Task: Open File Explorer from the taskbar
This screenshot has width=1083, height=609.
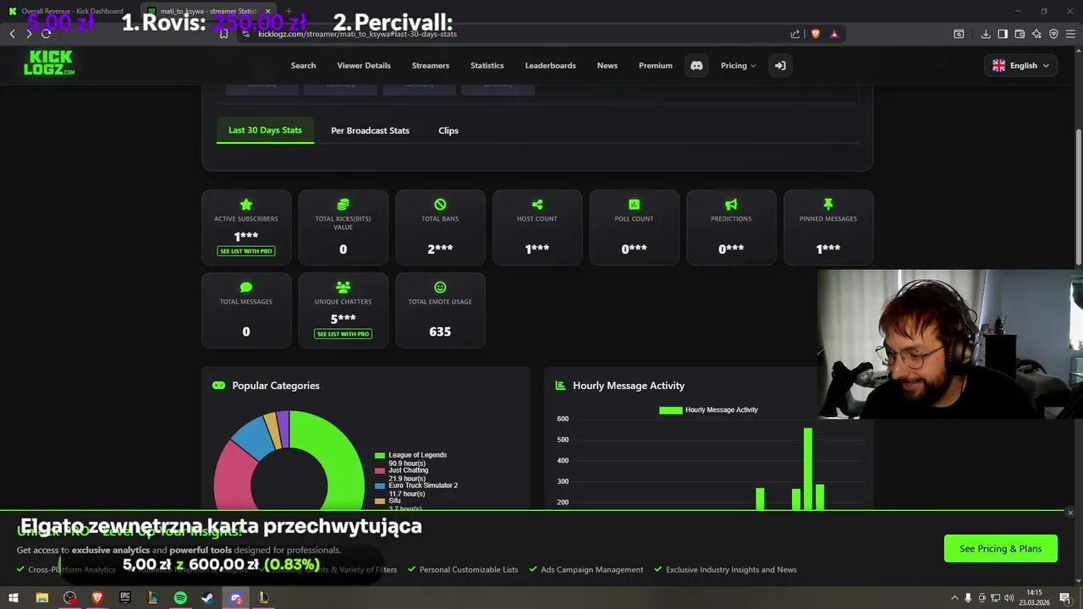Action: coord(41,597)
